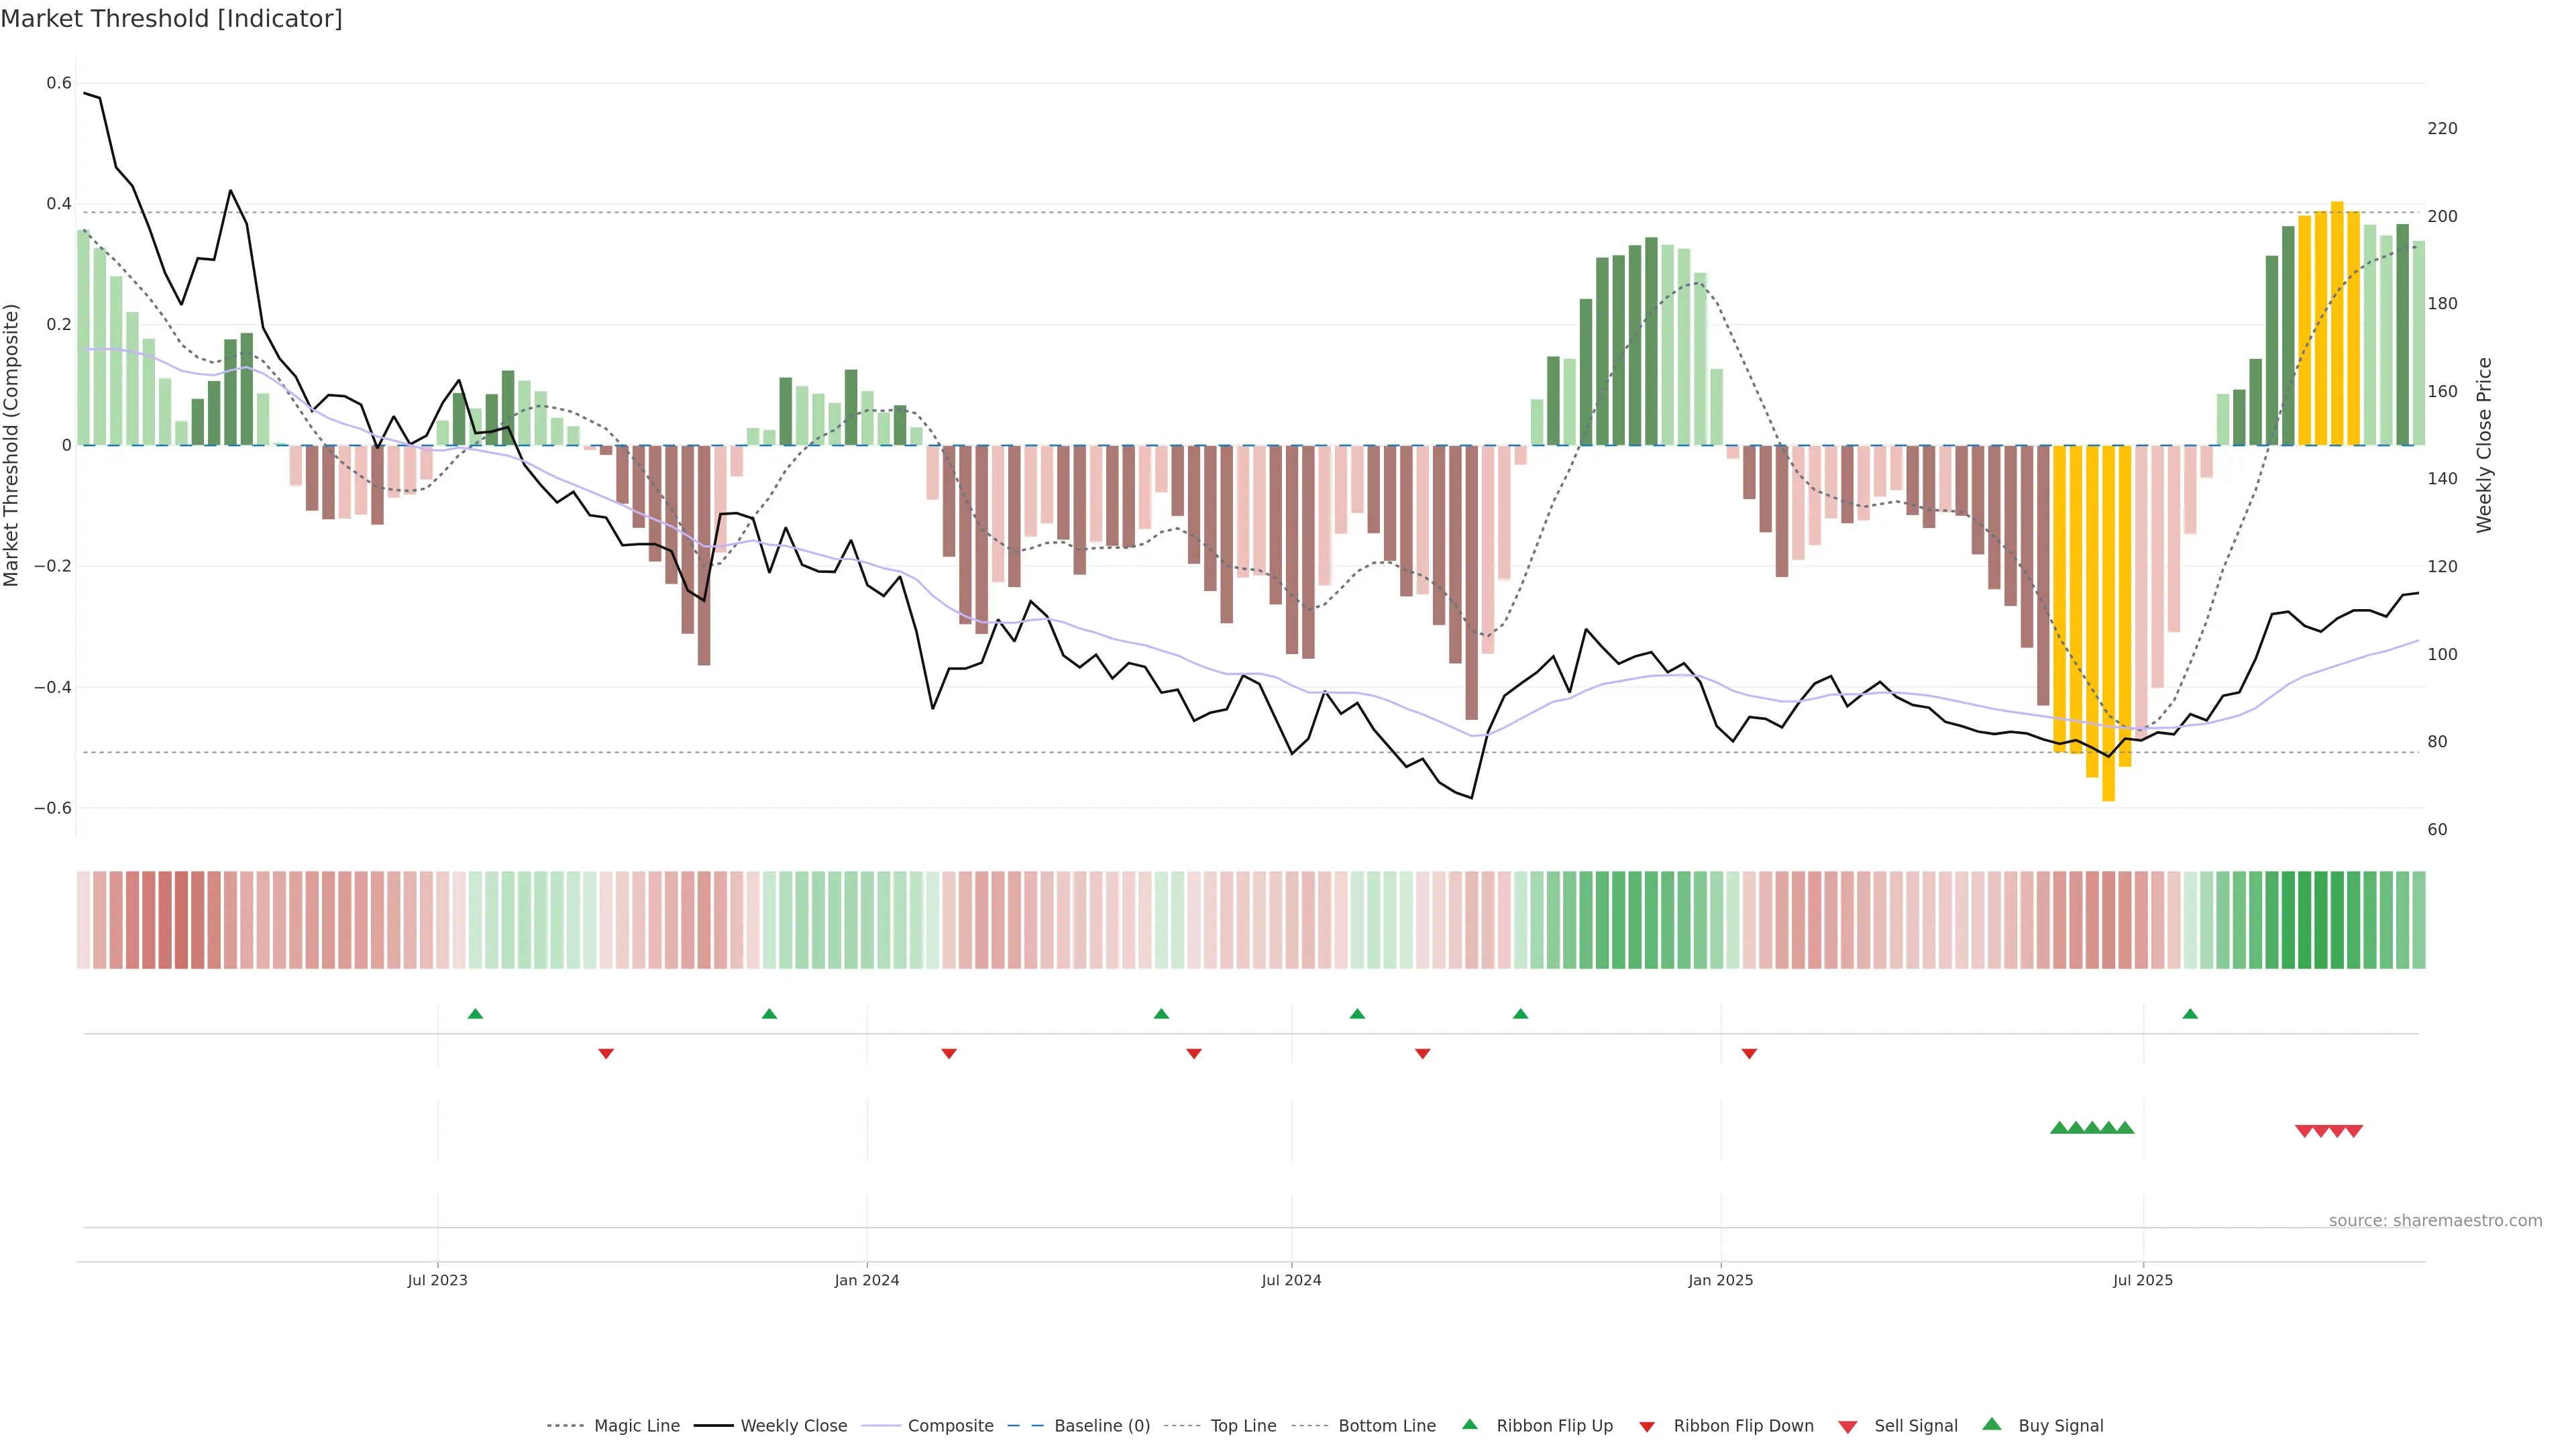Click the leftmost green buy signal triangle

point(2059,1128)
